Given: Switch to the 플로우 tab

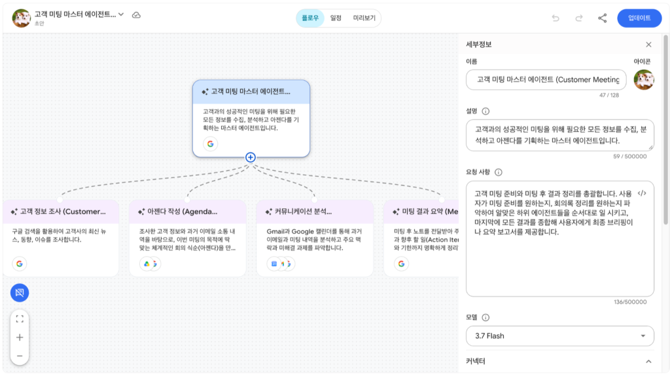Looking at the screenshot, I should tap(310, 18).
